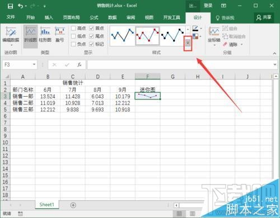This screenshot has height=218, width=280.
Task: Open the 清除 dropdown arrow
Action: click(241, 44)
